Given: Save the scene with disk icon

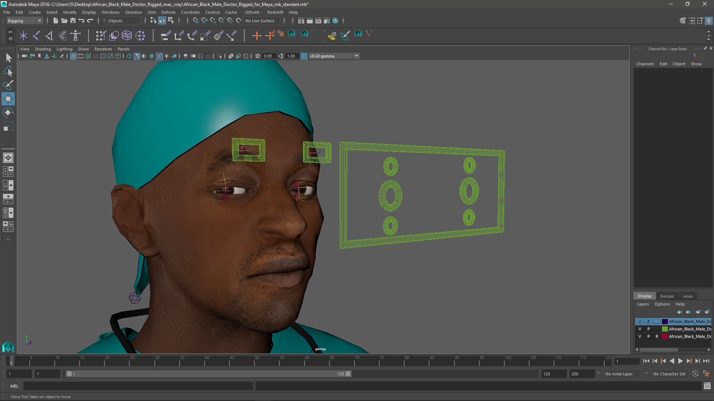Looking at the screenshot, I should coord(73,21).
